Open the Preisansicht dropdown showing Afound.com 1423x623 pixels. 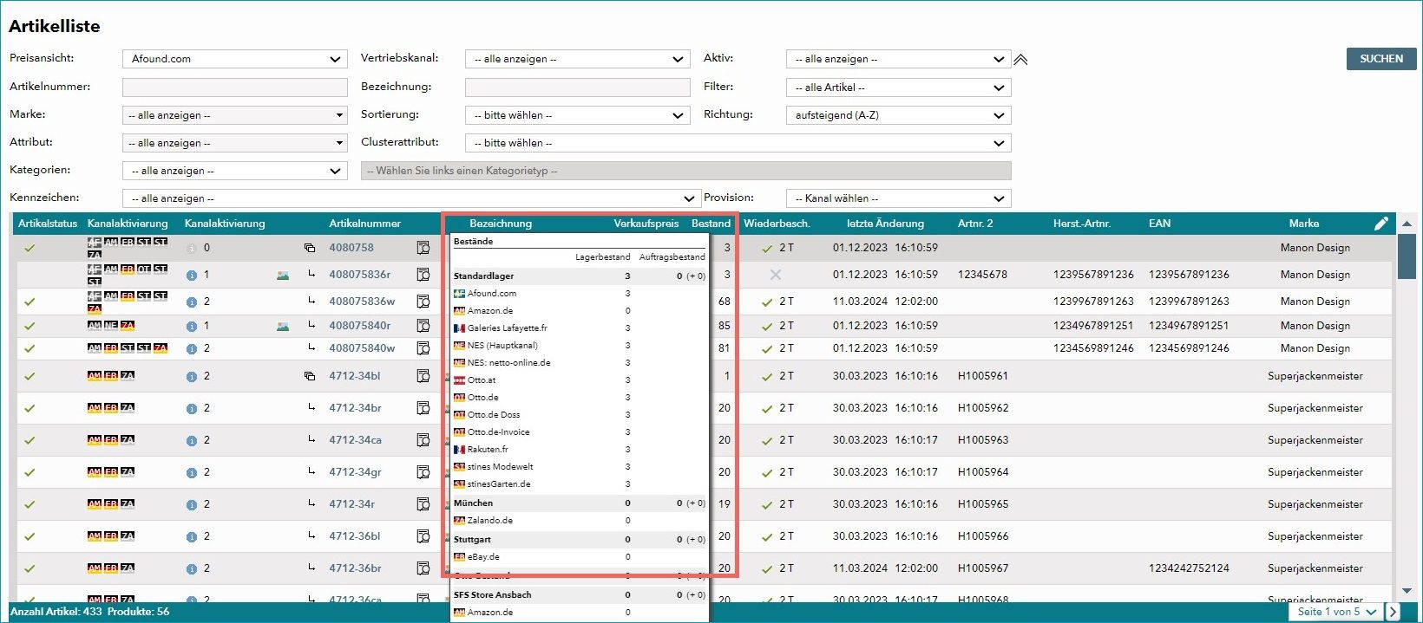click(235, 59)
